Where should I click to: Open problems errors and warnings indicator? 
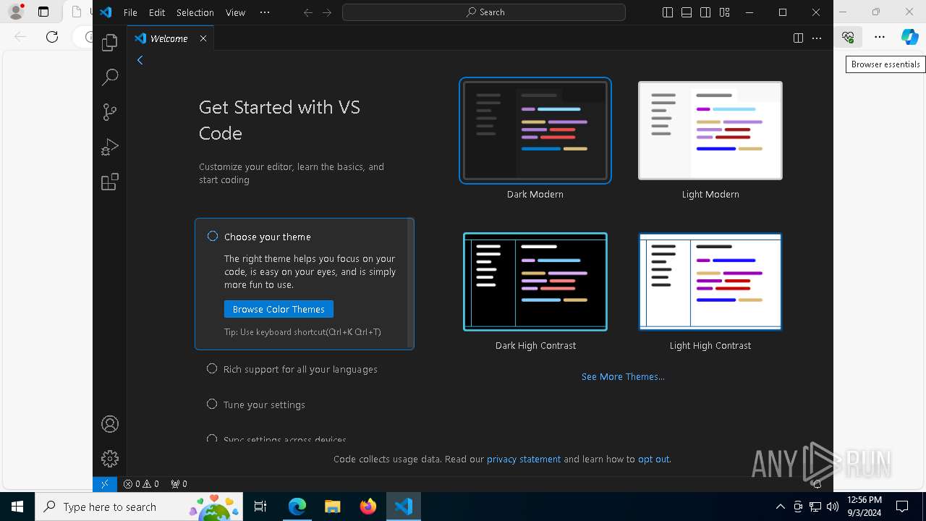tap(141, 484)
